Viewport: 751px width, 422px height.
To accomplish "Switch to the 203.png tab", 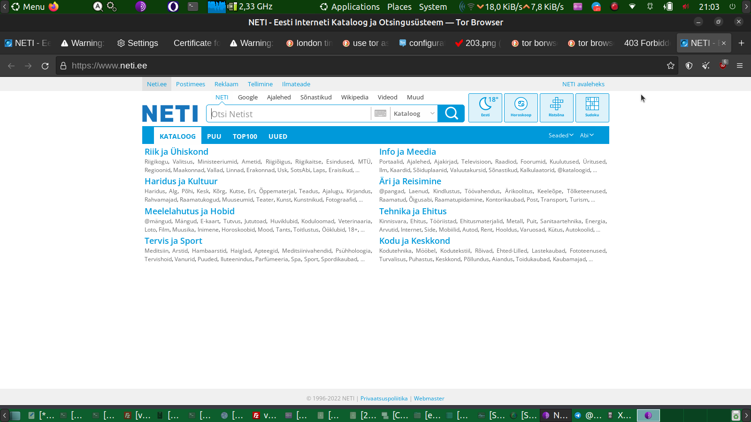I will tap(478, 43).
